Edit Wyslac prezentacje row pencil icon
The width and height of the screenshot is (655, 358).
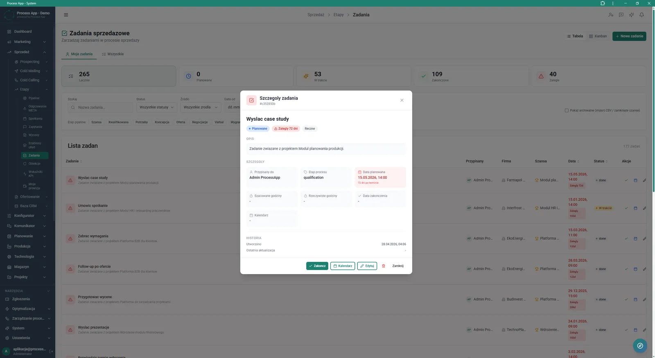point(644,330)
